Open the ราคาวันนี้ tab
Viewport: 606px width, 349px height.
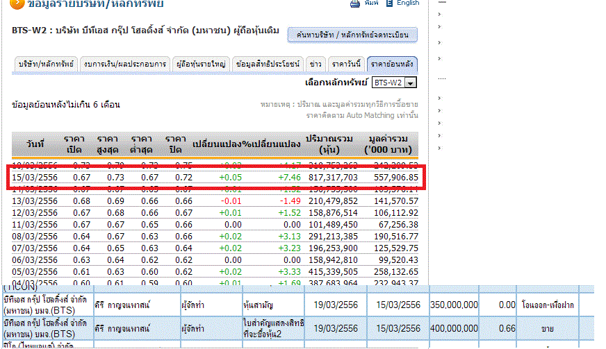(x=346, y=64)
